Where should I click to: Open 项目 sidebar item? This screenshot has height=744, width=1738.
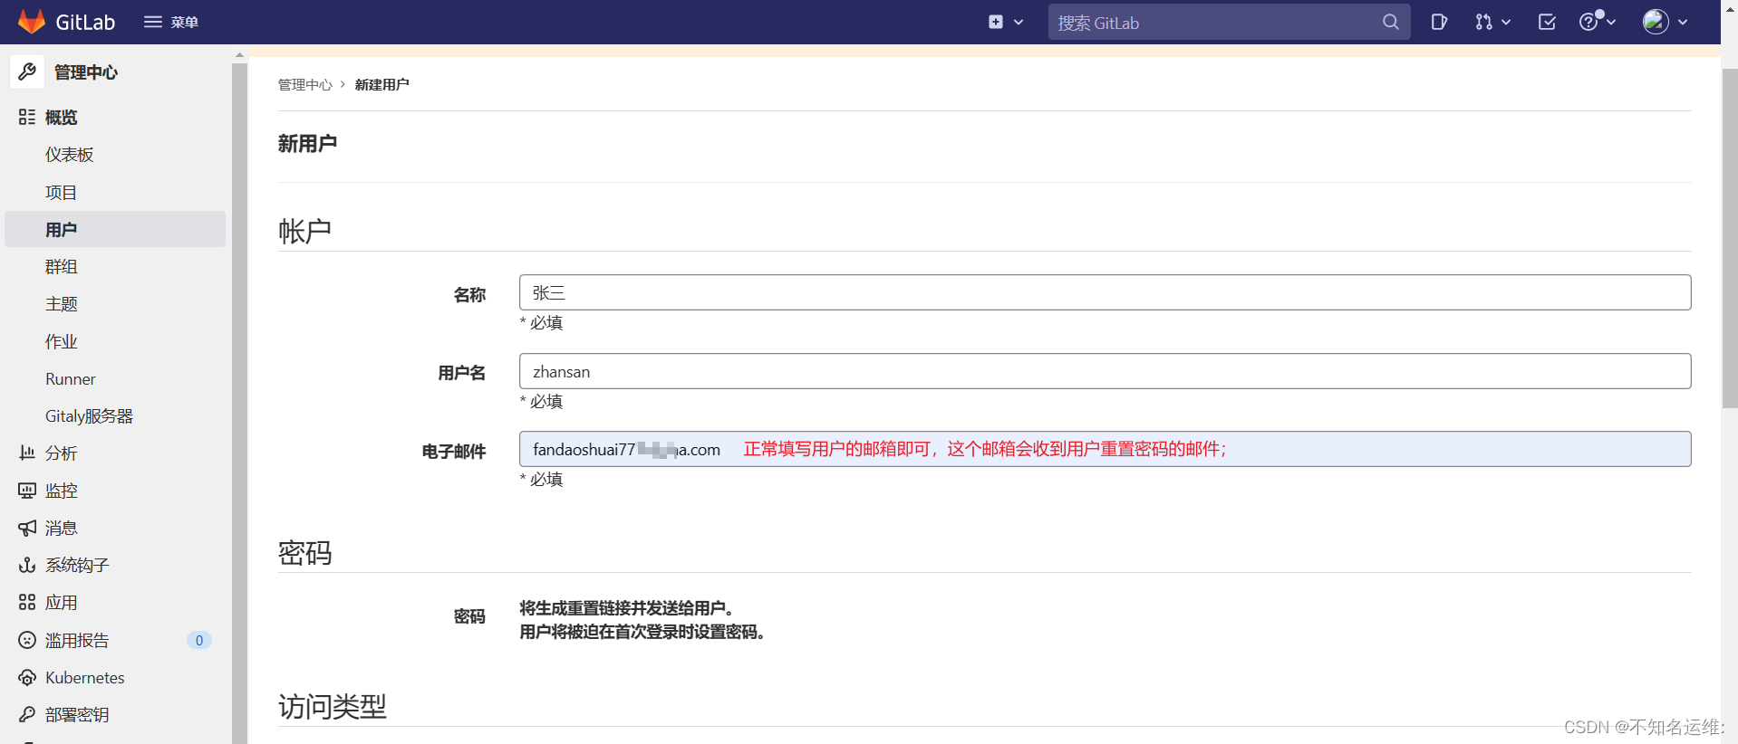click(62, 192)
